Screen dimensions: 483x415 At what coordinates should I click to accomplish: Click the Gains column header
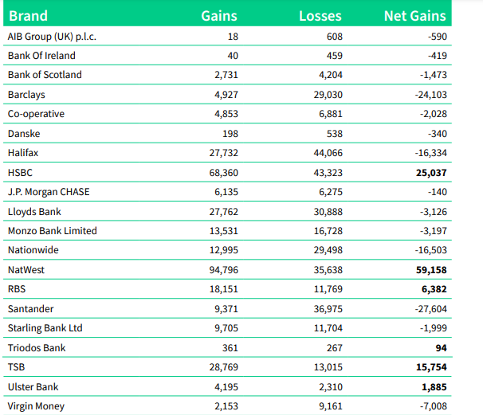pyautogui.click(x=218, y=15)
